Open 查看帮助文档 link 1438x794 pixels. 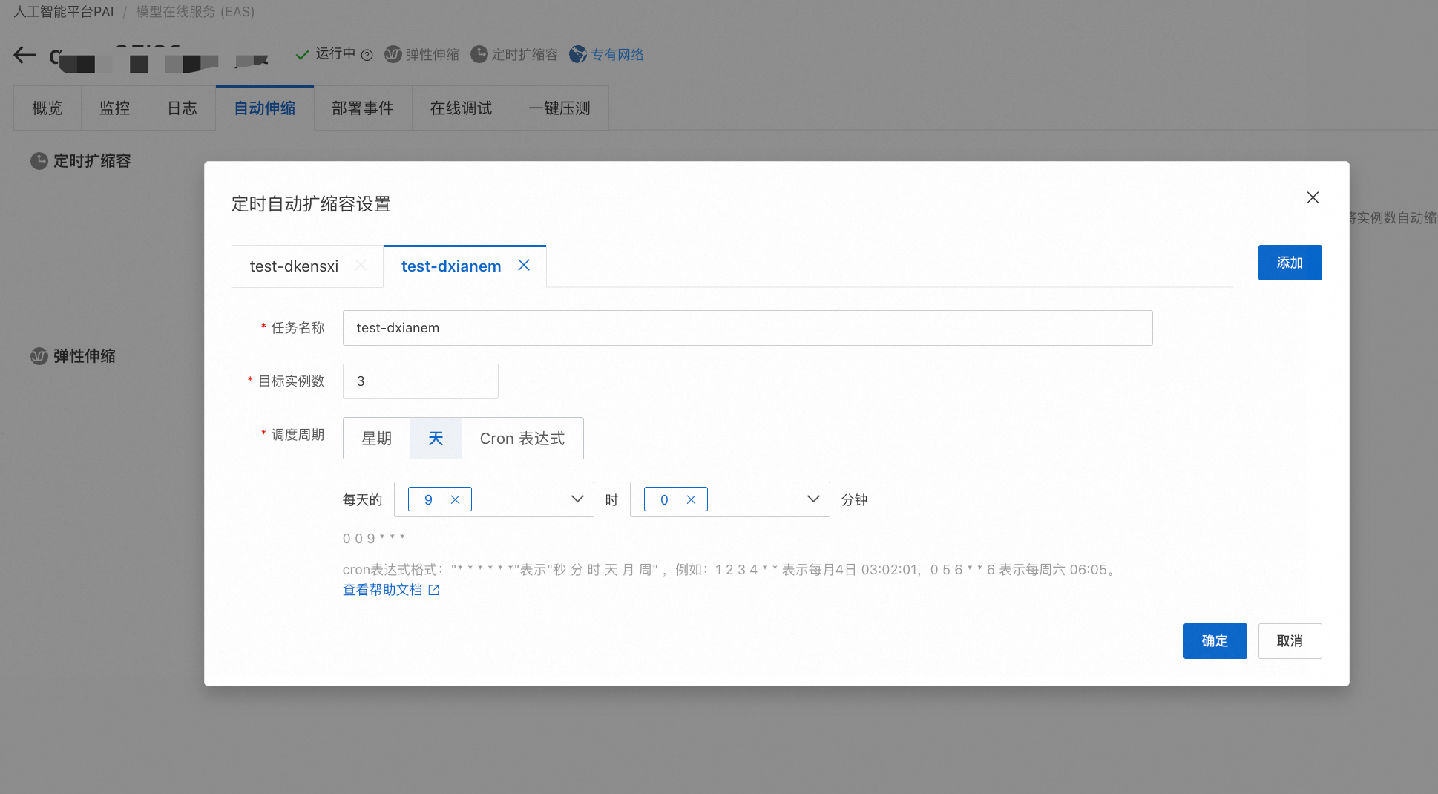tap(382, 590)
